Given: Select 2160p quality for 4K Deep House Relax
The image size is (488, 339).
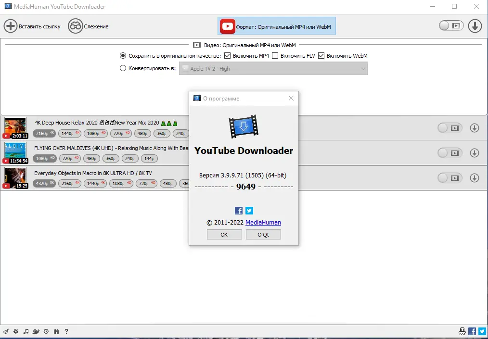Looking at the screenshot, I should tap(44, 133).
